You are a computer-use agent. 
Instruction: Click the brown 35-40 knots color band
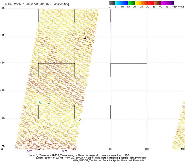pos(157,3)
